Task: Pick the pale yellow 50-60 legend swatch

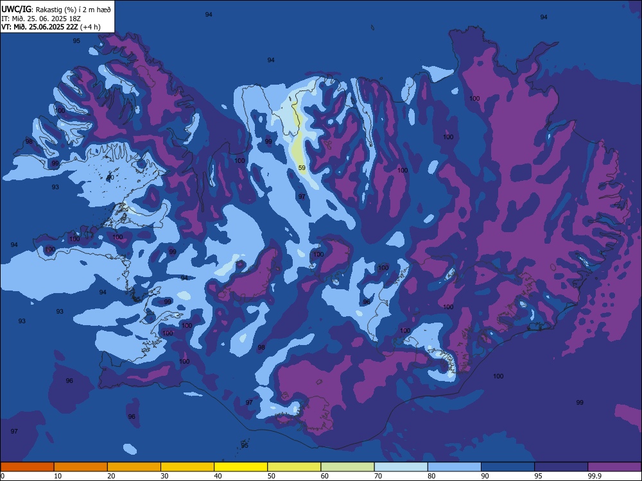Action: point(295,467)
